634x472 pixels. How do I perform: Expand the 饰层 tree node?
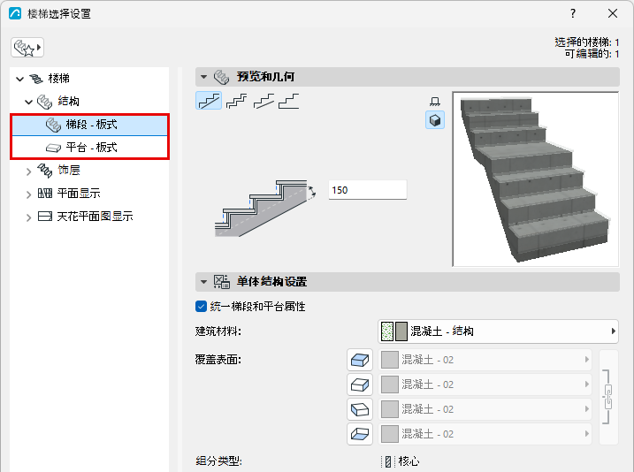28,171
